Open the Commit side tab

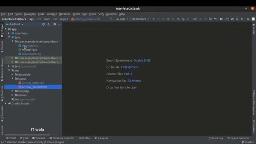(x=2, y=47)
